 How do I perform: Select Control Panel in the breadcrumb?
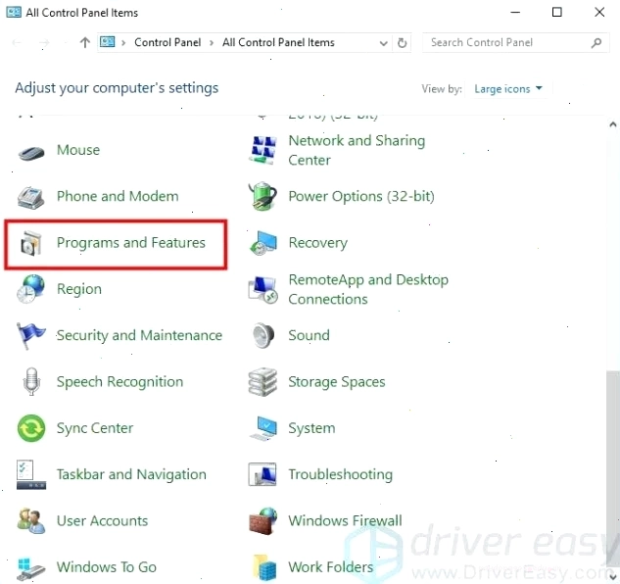pos(167,42)
